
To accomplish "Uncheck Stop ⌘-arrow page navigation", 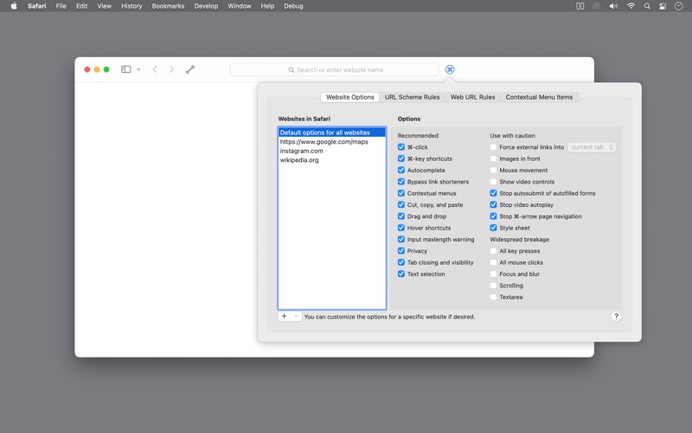I will coord(493,216).
